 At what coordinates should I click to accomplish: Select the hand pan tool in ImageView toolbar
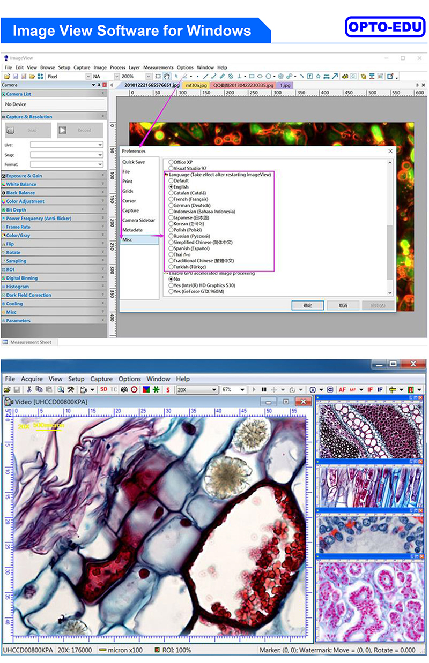click(167, 77)
